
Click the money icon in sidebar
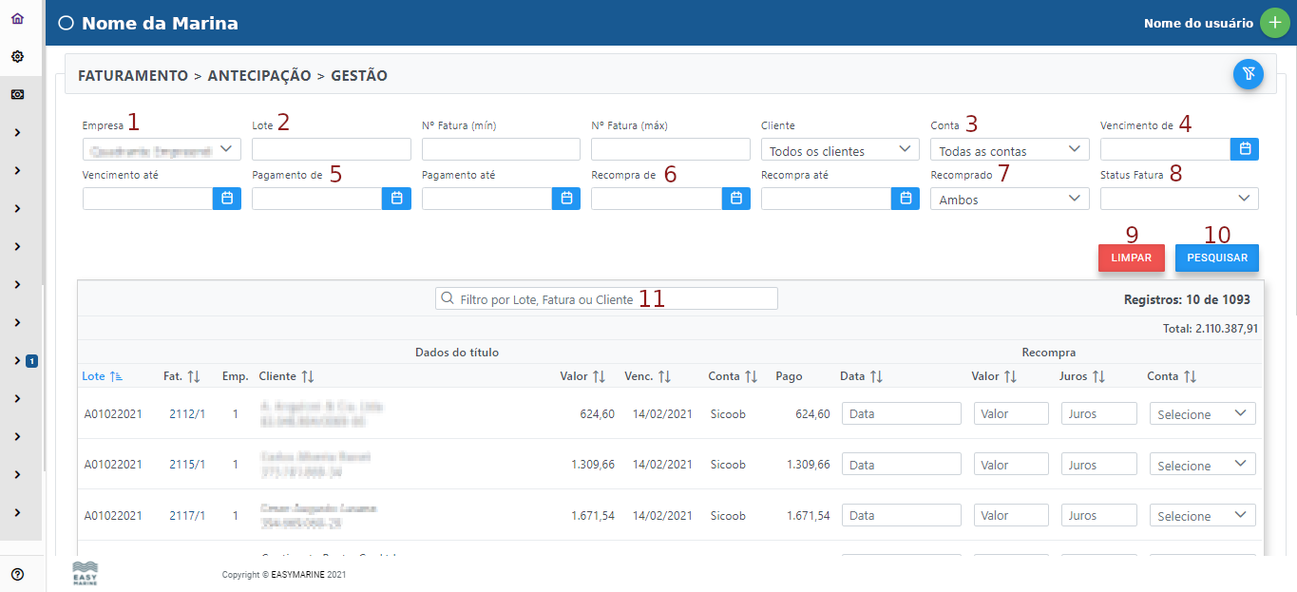(17, 95)
